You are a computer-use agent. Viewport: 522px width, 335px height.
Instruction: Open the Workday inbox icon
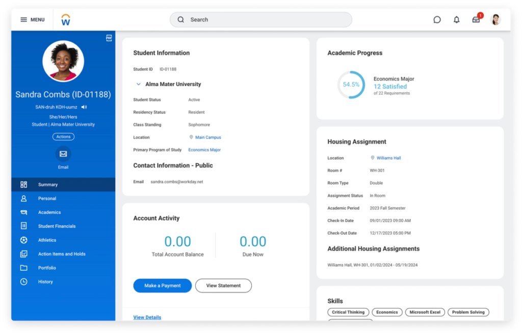point(476,19)
